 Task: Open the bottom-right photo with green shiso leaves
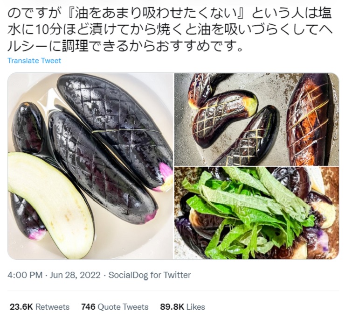(256, 213)
